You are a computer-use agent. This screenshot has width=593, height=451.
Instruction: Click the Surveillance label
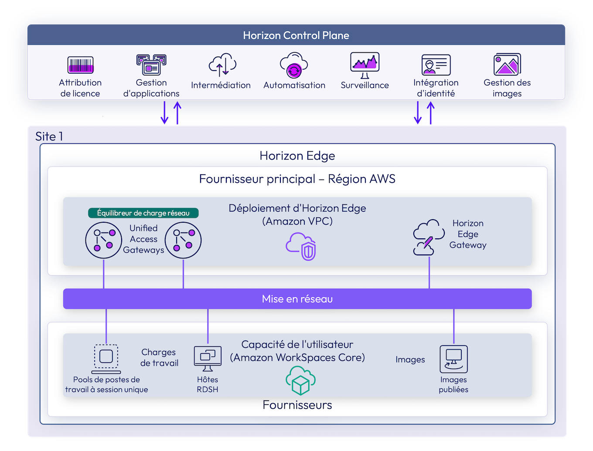(365, 85)
